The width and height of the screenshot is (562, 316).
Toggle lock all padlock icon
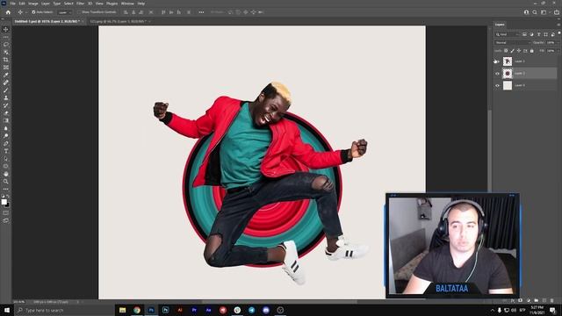tap(532, 51)
